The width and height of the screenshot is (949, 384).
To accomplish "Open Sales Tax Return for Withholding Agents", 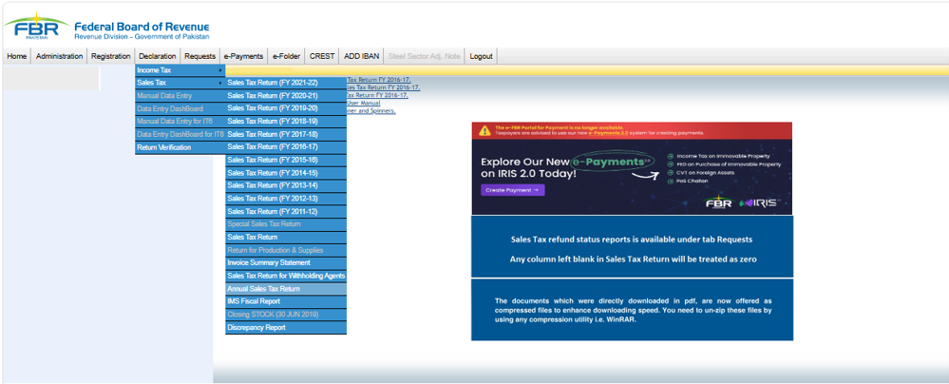I will 286,277.
